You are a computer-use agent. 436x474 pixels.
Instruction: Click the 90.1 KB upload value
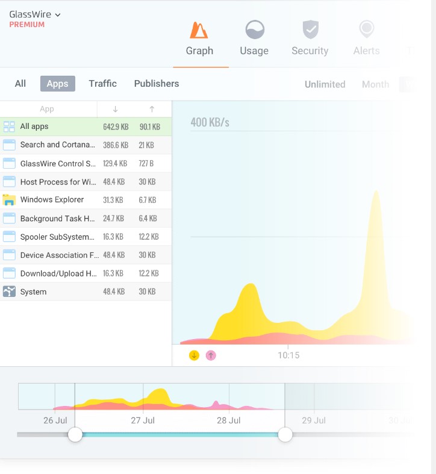(x=150, y=126)
